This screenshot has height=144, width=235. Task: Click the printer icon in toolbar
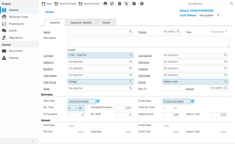(105, 4)
